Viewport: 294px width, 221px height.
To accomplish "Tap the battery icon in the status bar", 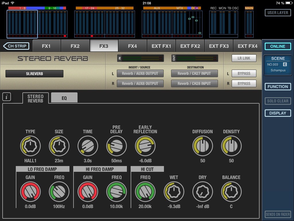I will click(289, 3).
